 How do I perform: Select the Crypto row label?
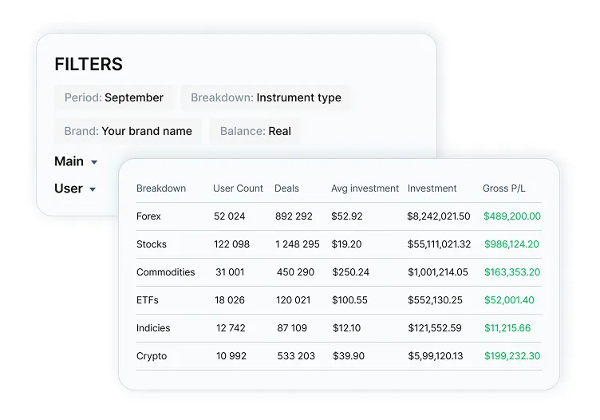152,356
